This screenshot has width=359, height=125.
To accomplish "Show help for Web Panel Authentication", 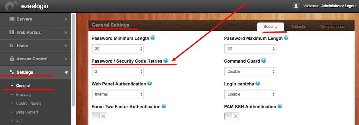I will tap(150, 84).
